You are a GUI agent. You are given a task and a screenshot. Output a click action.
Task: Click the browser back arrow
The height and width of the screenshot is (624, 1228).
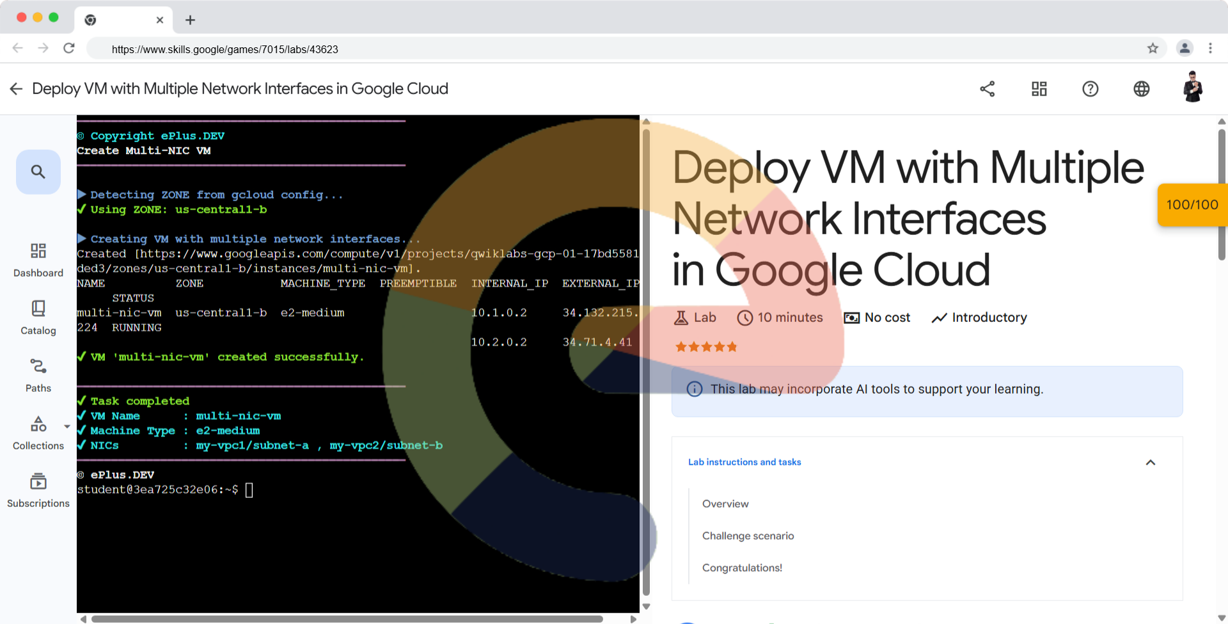pyautogui.click(x=18, y=48)
